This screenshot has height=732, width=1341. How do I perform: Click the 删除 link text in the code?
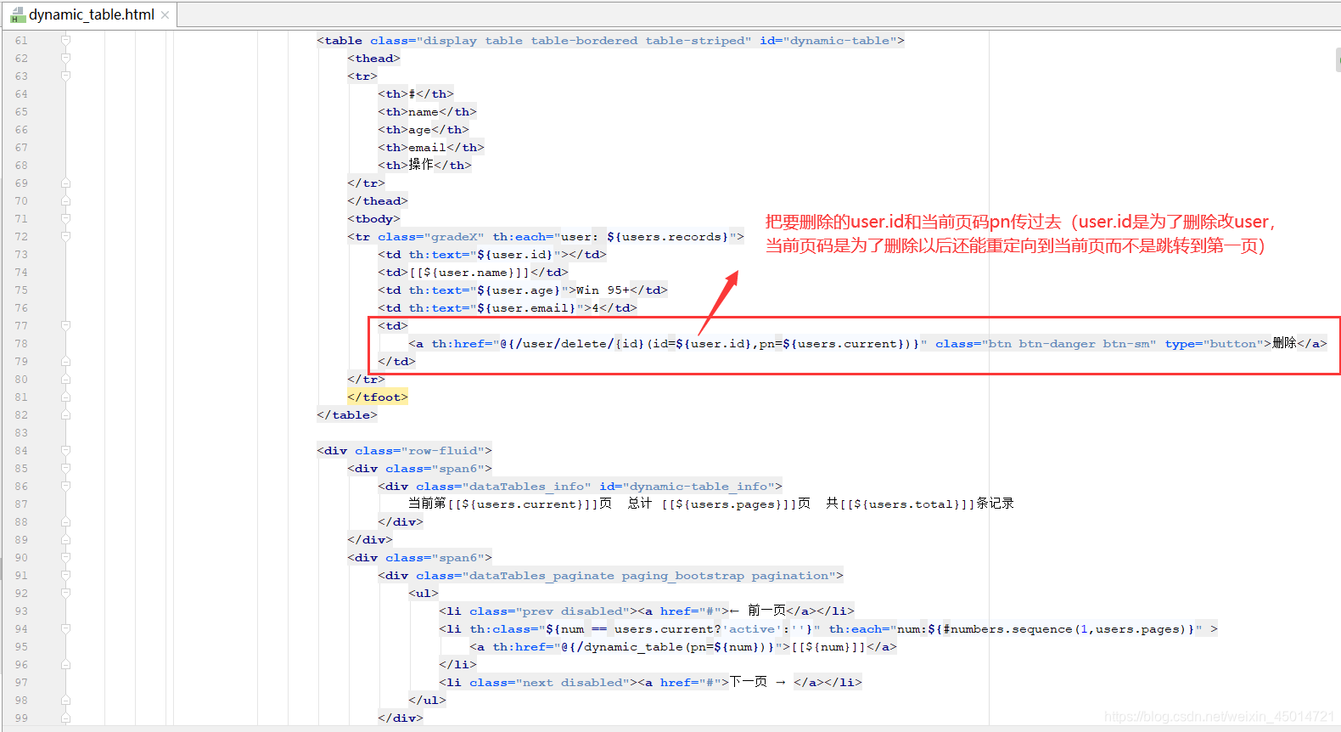tap(1284, 343)
